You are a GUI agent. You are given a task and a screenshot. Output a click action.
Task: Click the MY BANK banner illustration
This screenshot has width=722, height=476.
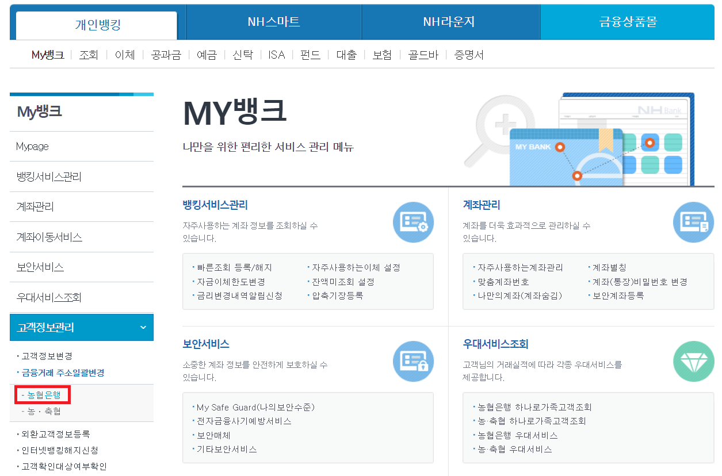pos(579,139)
